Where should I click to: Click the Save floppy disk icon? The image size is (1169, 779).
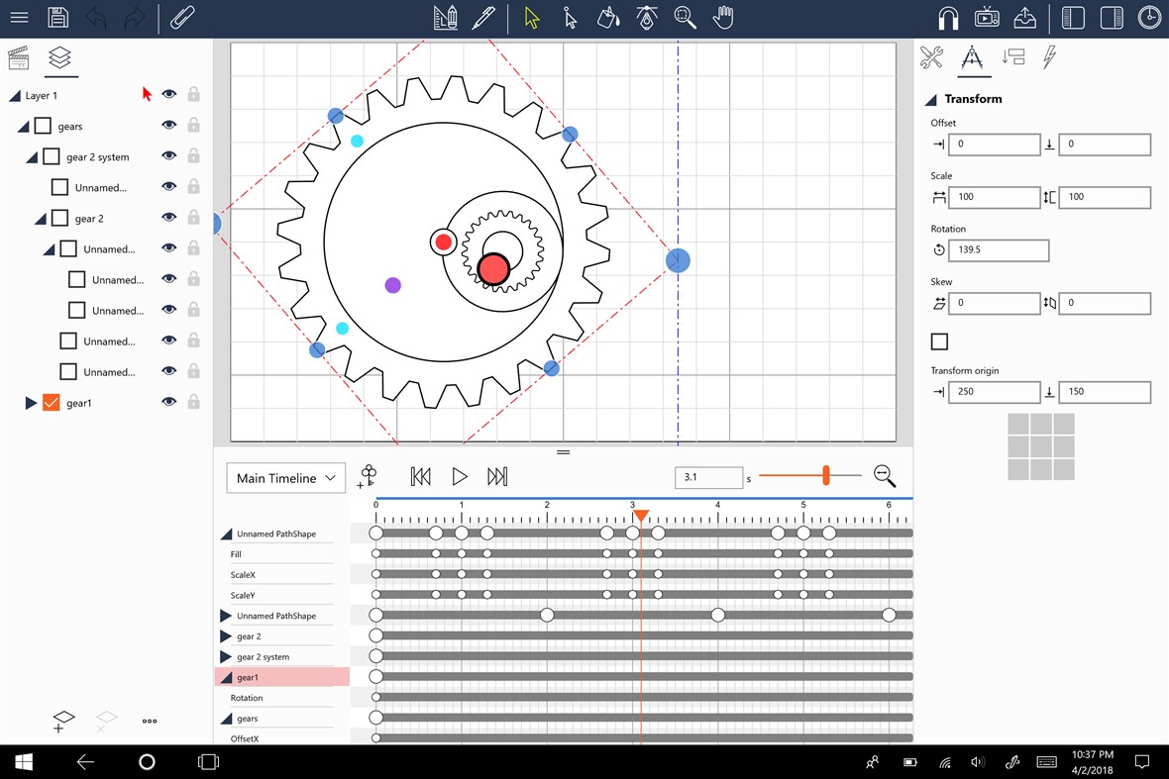coord(57,18)
